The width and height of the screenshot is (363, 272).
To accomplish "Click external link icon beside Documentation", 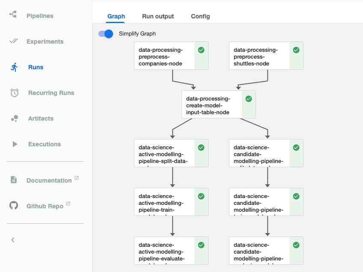I will [x=77, y=178].
